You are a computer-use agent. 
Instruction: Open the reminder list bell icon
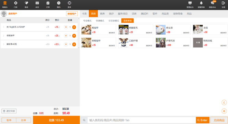pos(201,5)
